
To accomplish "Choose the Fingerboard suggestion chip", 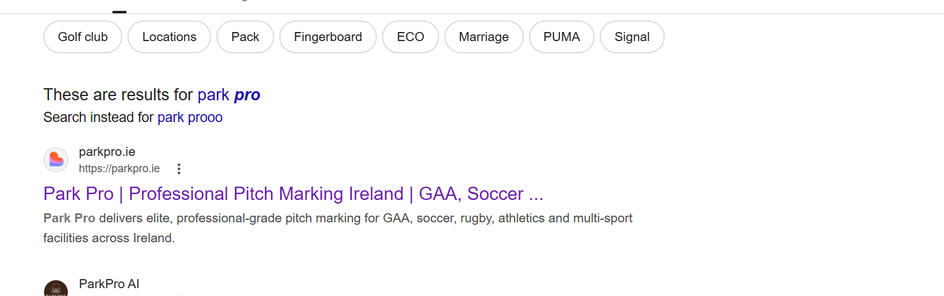I will point(328,37).
